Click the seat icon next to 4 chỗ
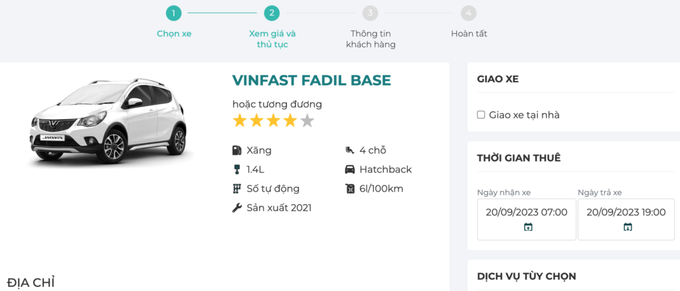The width and height of the screenshot is (680, 291). click(x=350, y=150)
